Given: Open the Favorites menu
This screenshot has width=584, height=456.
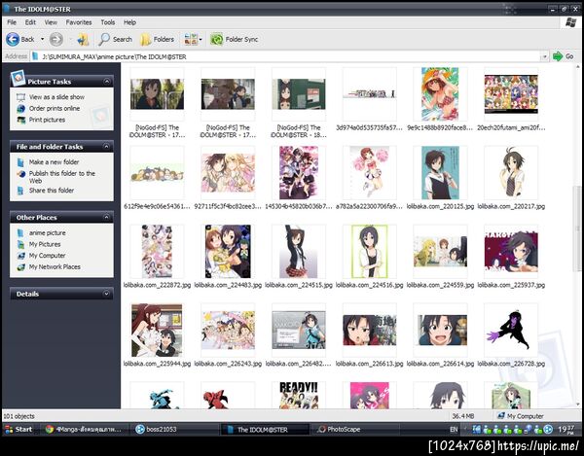Looking at the screenshot, I should [79, 22].
